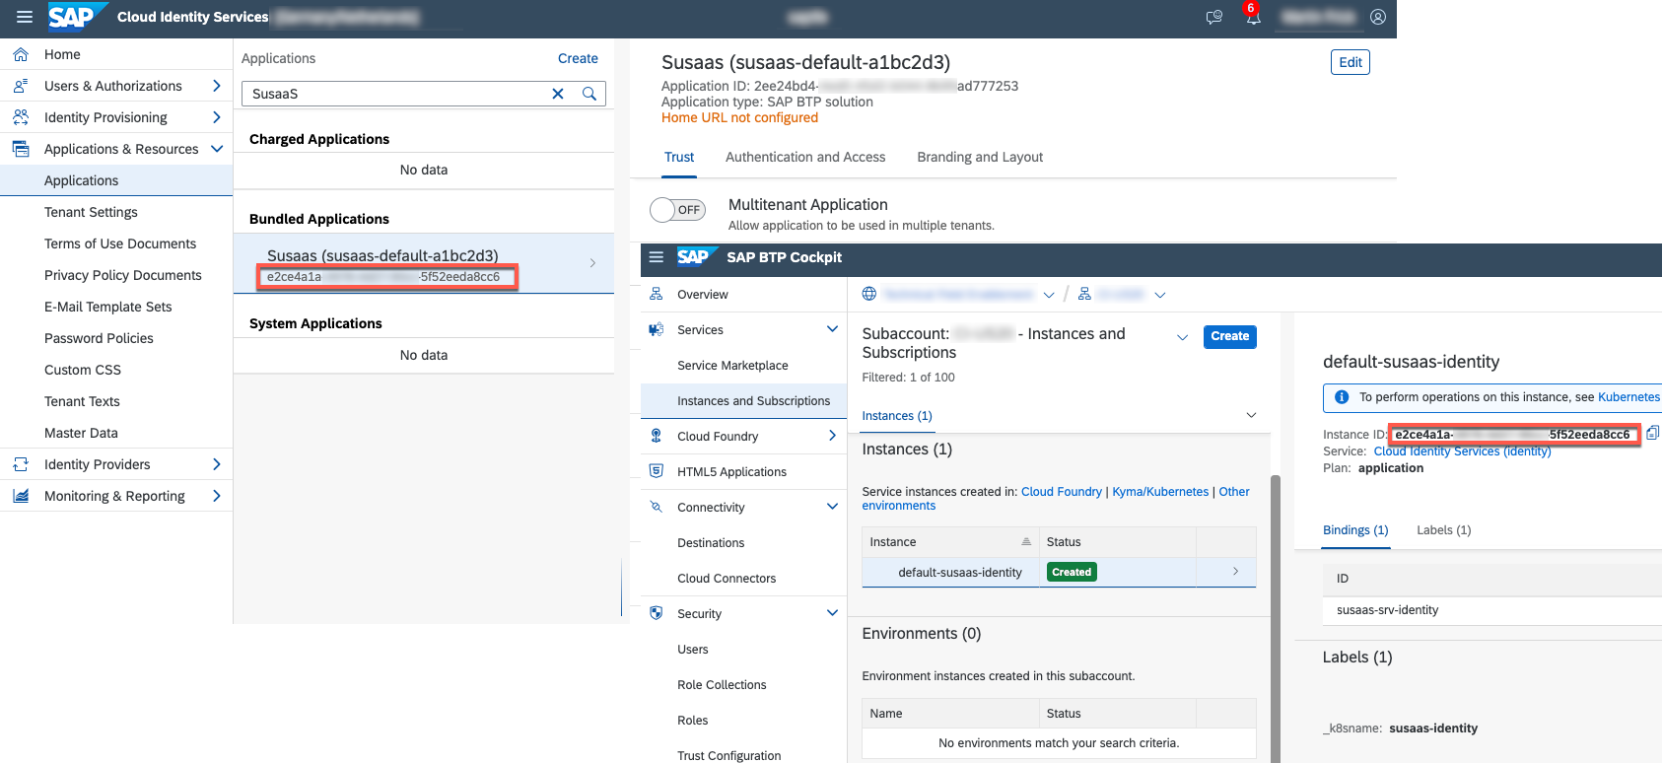Viewport: 1663px width, 763px height.
Task: Open the notifications bell icon
Action: tap(1253, 17)
